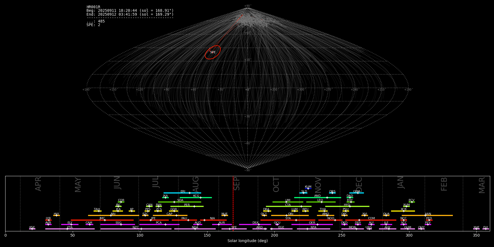Click the NUE shower label

point(224,214)
